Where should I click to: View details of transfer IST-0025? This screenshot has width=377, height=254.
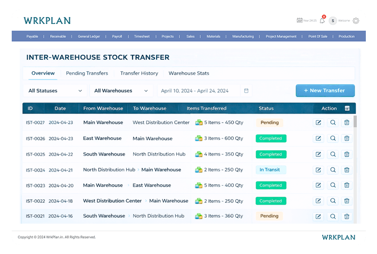pos(333,154)
